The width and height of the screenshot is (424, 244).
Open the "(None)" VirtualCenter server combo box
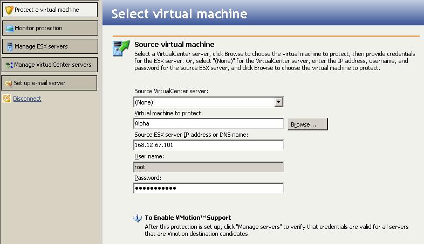[x=204, y=102]
